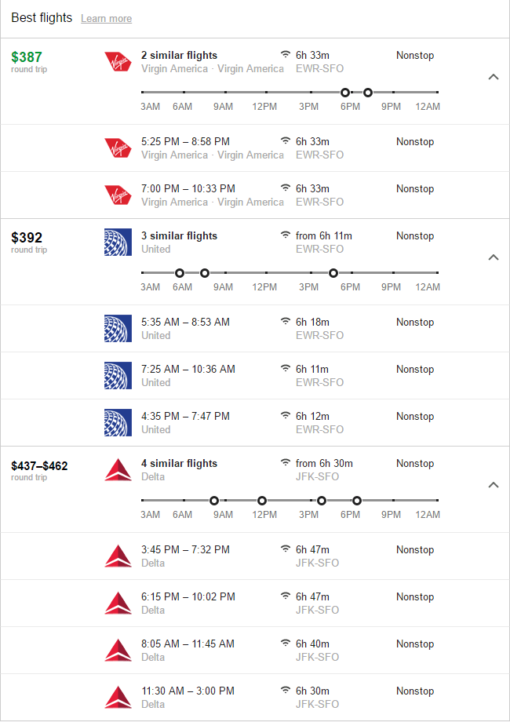The image size is (510, 722).
Task: Click the $387 round trip price
Action: (x=27, y=57)
